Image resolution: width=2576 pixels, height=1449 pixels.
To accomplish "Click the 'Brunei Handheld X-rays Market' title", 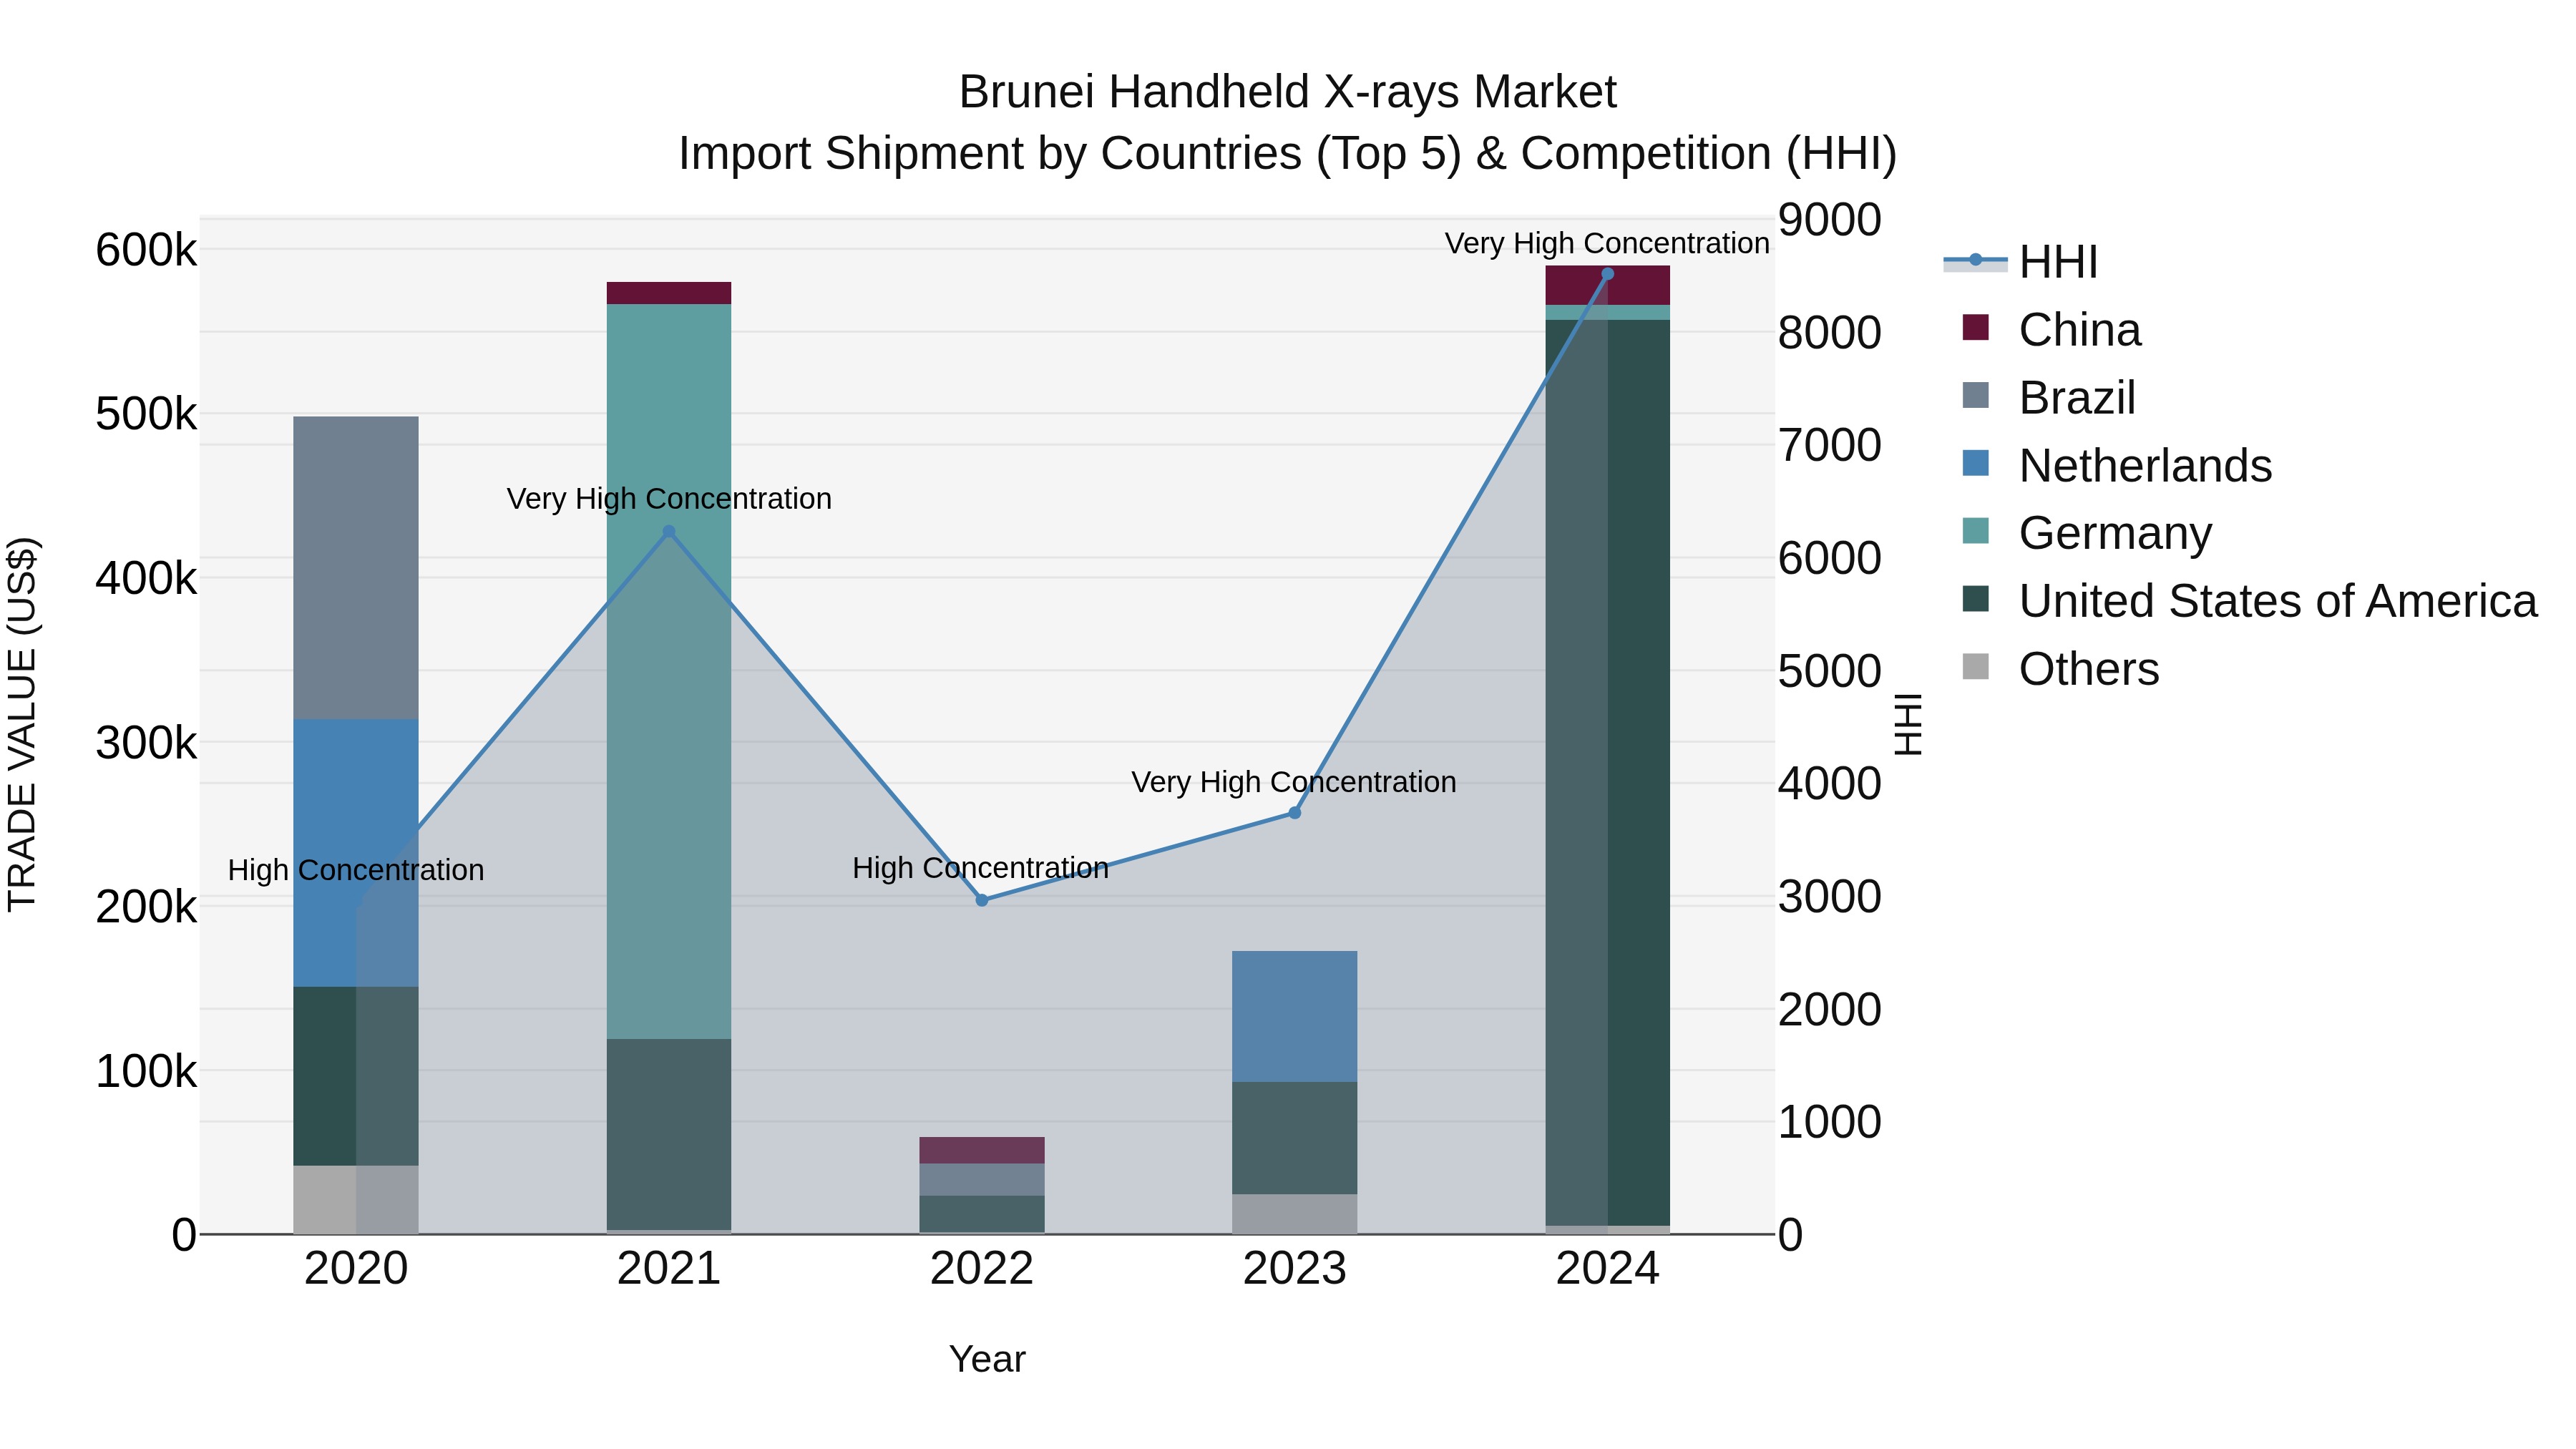I will pos(1288,92).
